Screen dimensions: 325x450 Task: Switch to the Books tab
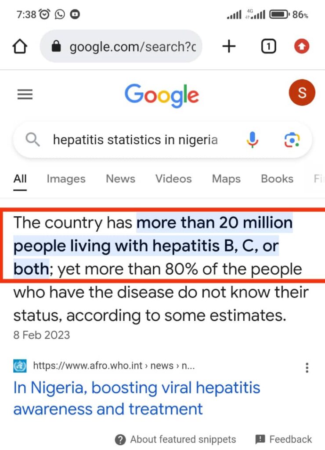[277, 179]
